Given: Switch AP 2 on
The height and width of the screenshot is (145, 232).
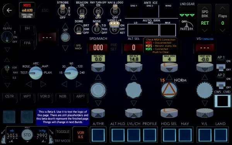Looking at the screenshot, I should (x=221, y=83).
